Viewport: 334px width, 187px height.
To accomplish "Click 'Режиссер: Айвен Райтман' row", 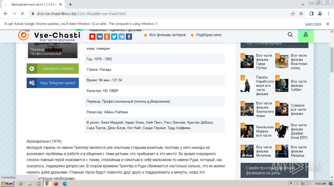I will (x=154, y=112).
